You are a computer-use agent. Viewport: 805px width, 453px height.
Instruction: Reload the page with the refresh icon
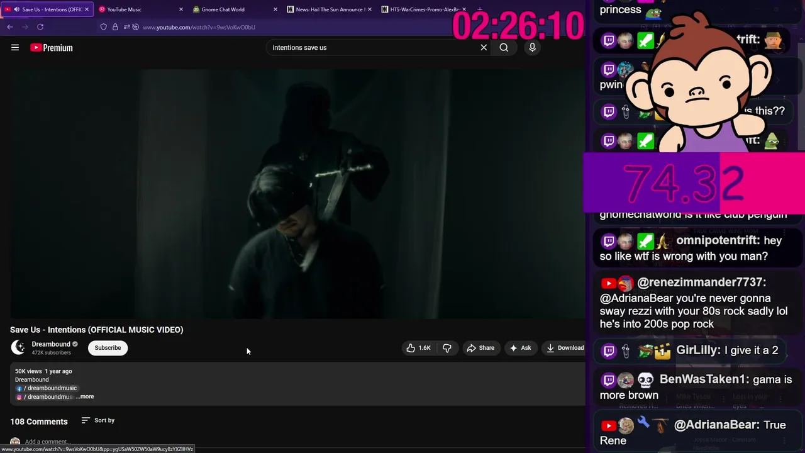point(40,27)
